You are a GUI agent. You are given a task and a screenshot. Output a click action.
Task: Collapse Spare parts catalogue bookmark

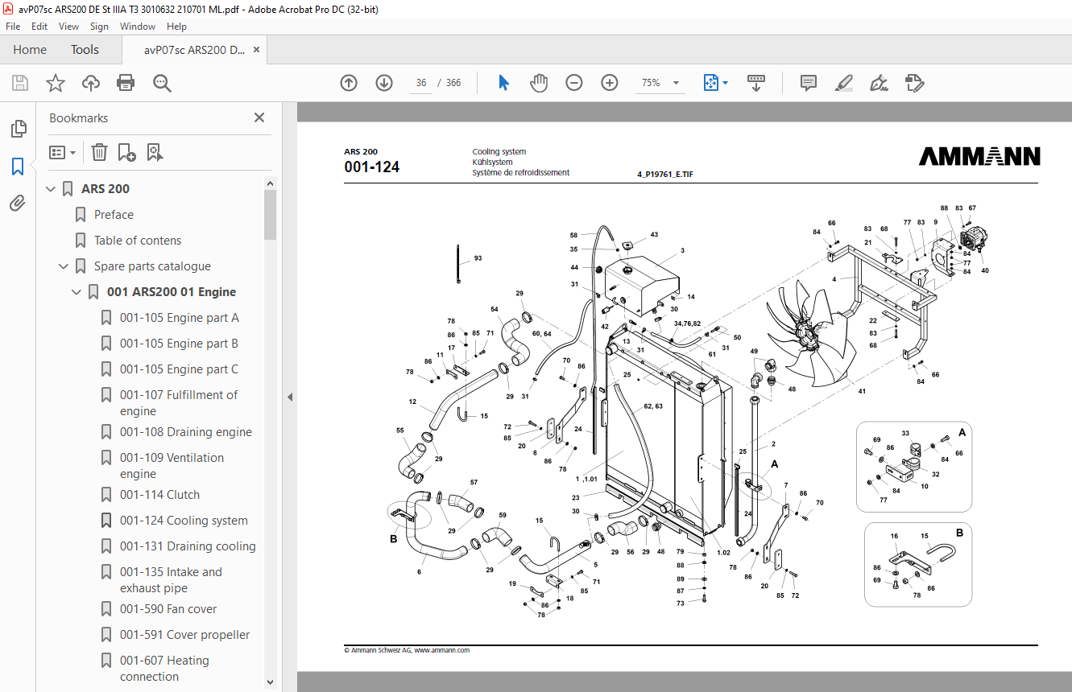(64, 266)
